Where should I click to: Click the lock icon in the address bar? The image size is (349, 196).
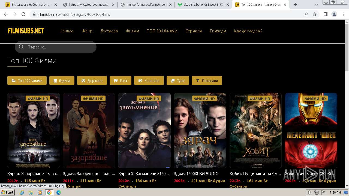(34, 14)
